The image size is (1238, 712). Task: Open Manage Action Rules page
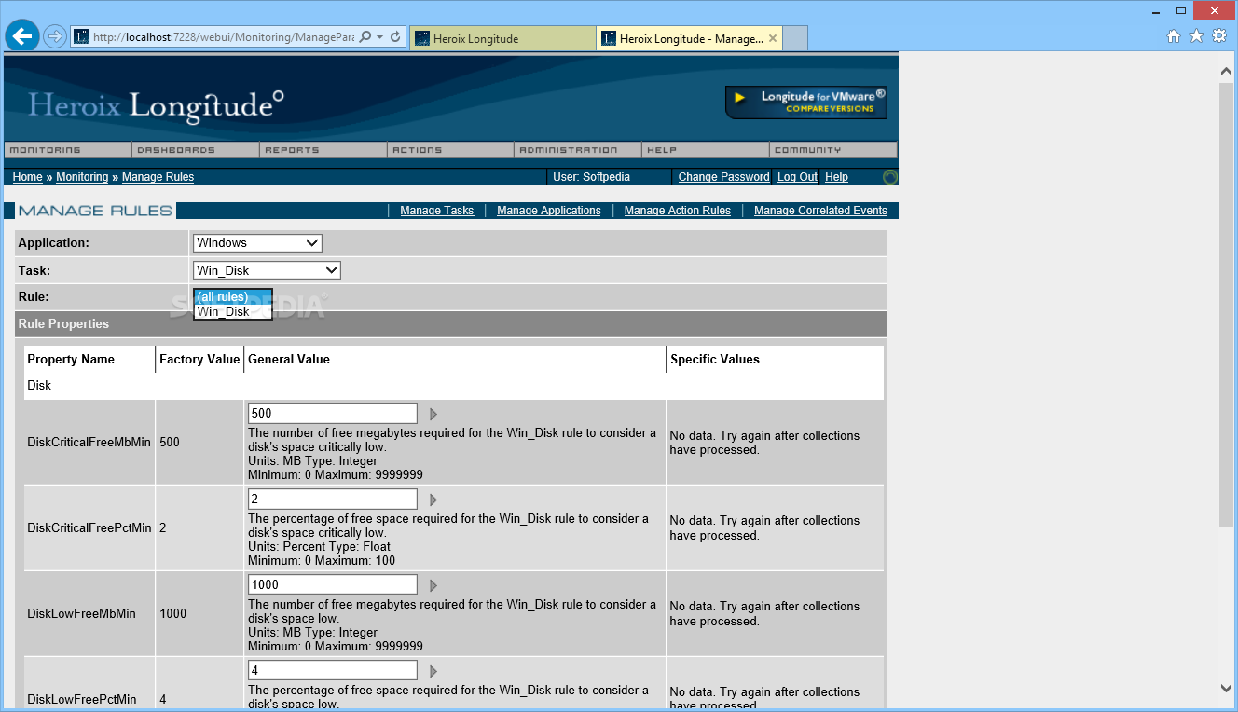(x=678, y=211)
